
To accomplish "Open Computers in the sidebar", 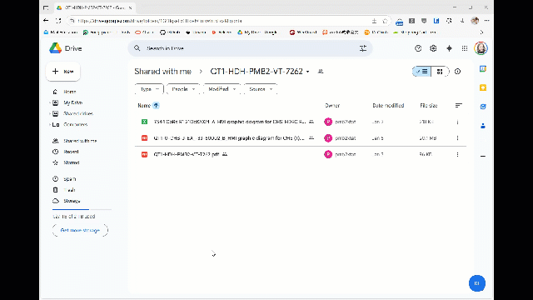I will (x=76, y=124).
